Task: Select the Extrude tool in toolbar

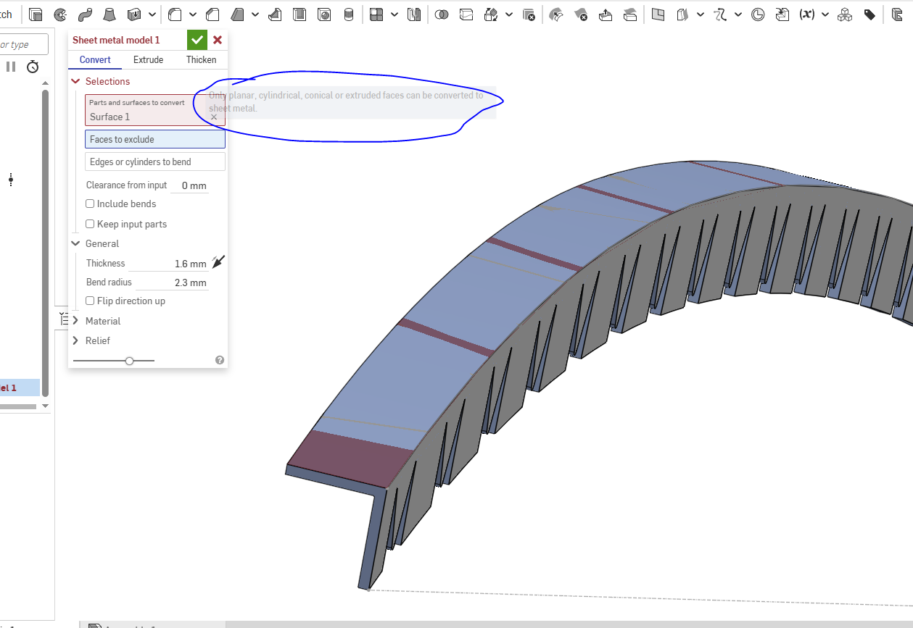Action: (x=36, y=14)
